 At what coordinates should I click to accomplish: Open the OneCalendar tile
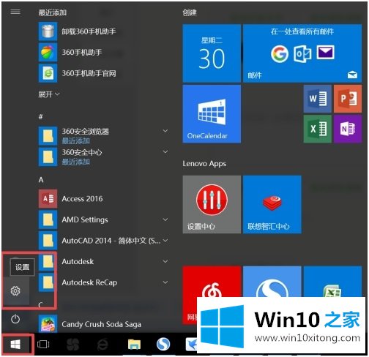pyautogui.click(x=212, y=113)
